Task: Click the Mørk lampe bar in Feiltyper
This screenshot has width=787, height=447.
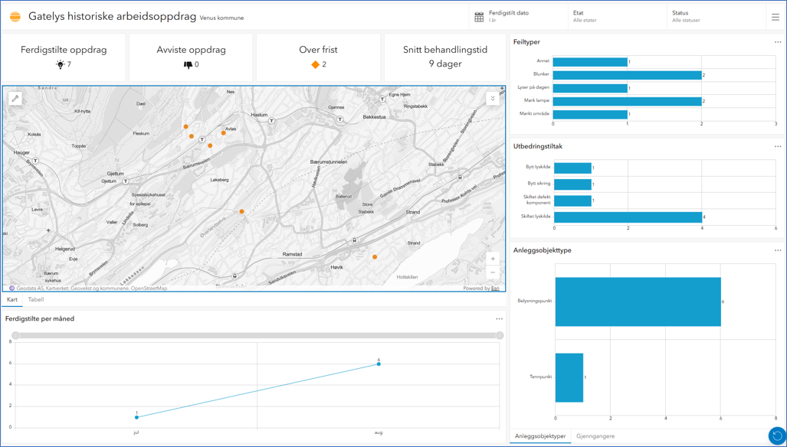Action: pos(628,101)
